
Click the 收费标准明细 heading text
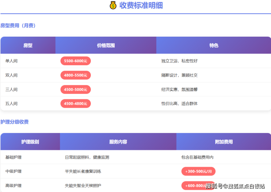point(141,5)
